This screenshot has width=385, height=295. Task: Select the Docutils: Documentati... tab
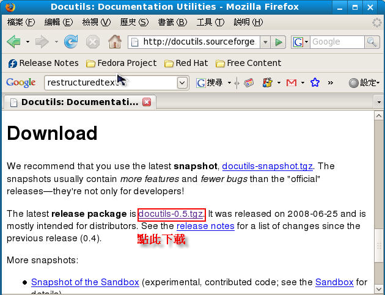pos(80,102)
